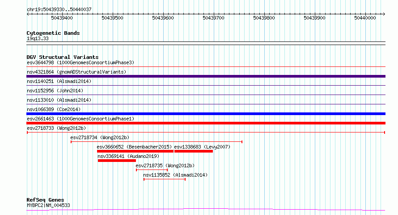Click the short esv2718735 feature line
Viewport: 398px width, 215px height.
152,170
